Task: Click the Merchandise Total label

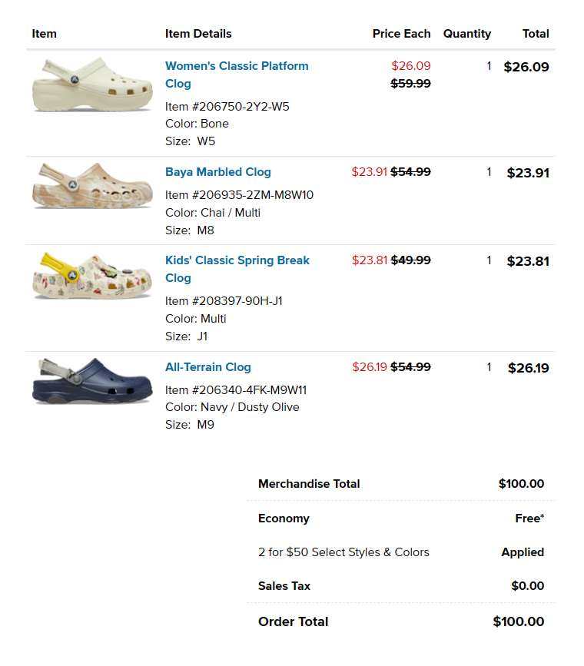Action: click(309, 484)
